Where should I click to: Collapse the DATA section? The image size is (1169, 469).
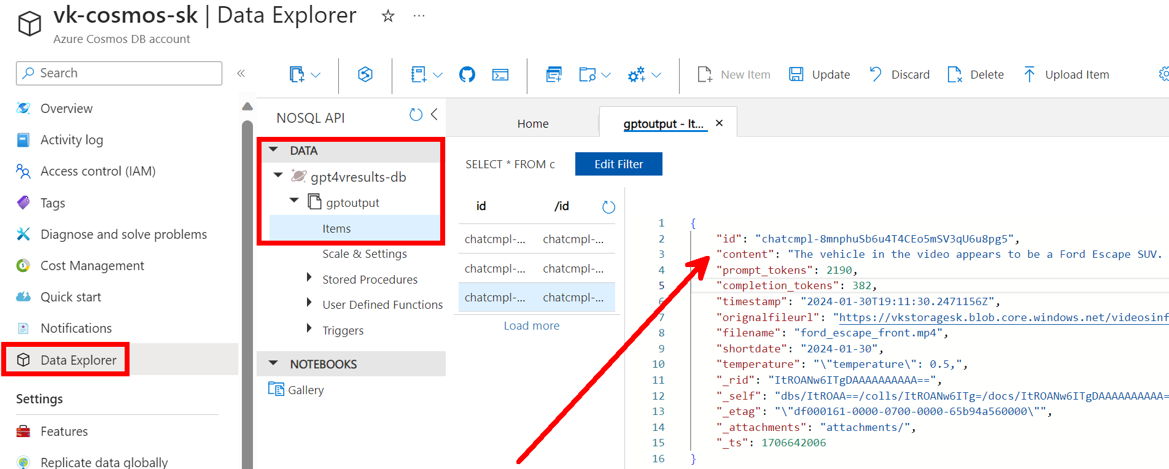(274, 150)
